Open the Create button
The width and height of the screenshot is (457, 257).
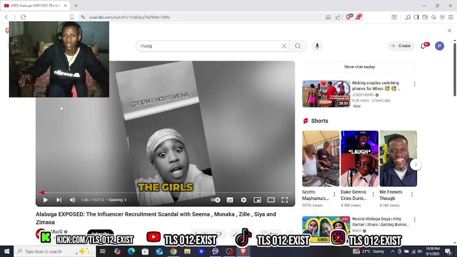401,46
